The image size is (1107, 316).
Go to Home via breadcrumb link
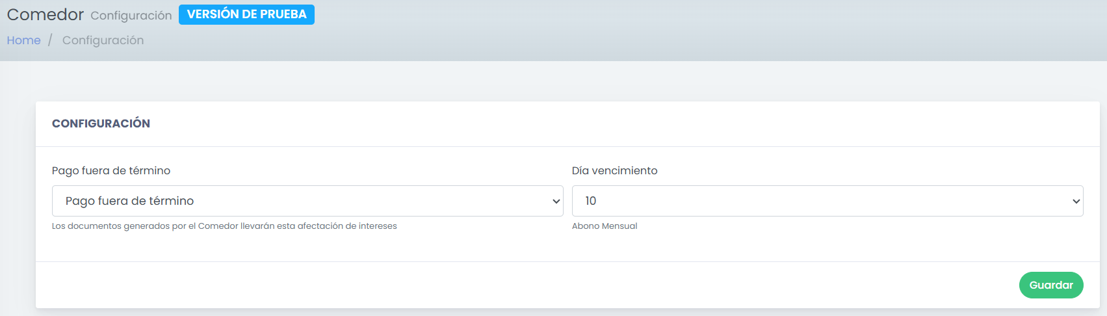tap(23, 40)
